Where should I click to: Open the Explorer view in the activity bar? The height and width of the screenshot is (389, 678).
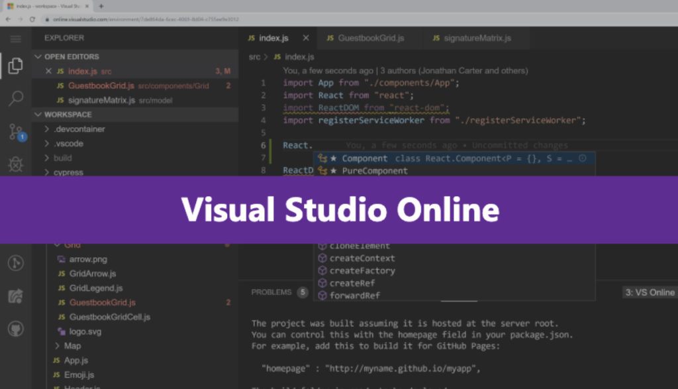point(15,66)
